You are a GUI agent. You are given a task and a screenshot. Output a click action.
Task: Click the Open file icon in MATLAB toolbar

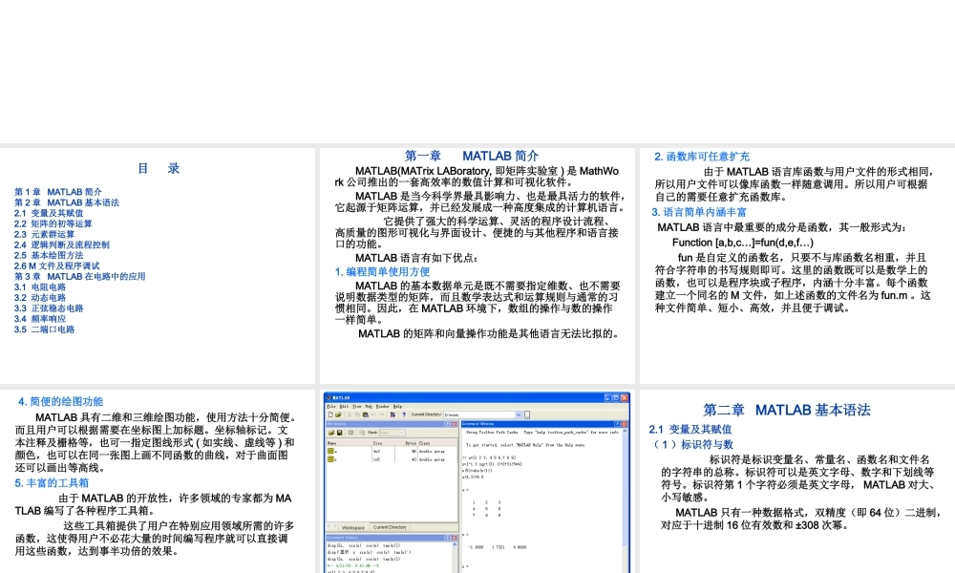click(x=338, y=414)
